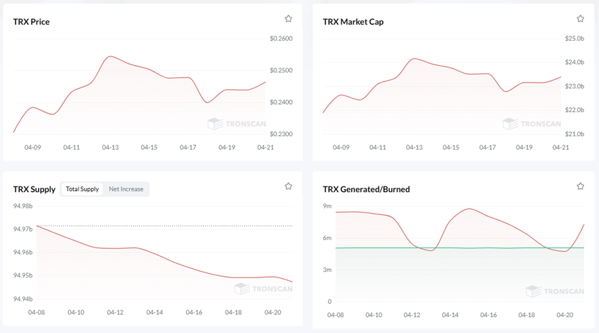Star the TRX Price chart

(289, 19)
